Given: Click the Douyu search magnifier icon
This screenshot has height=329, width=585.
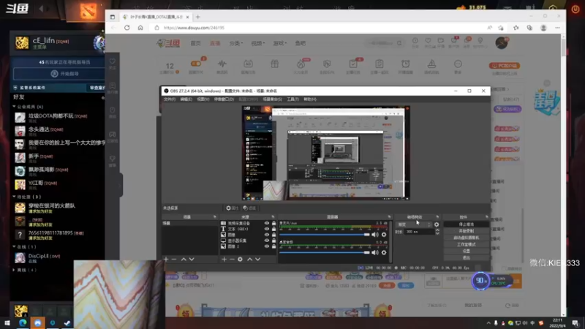Looking at the screenshot, I should [x=399, y=43].
